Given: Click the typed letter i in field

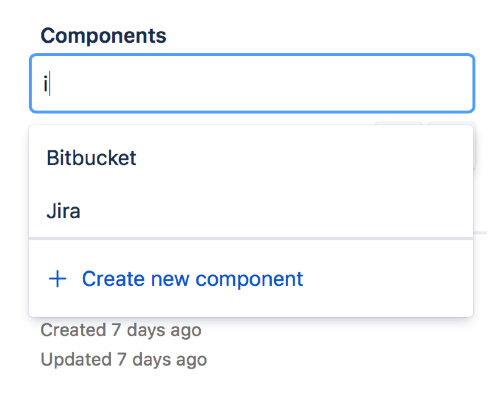Looking at the screenshot, I should click(45, 84).
